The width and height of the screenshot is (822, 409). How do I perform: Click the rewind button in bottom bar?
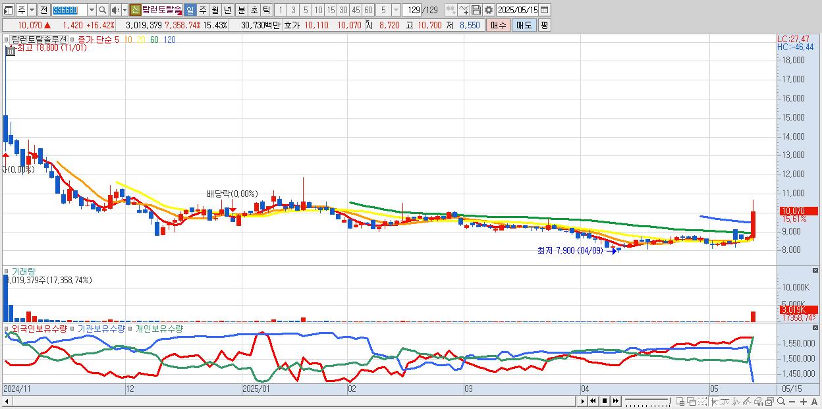(x=593, y=400)
